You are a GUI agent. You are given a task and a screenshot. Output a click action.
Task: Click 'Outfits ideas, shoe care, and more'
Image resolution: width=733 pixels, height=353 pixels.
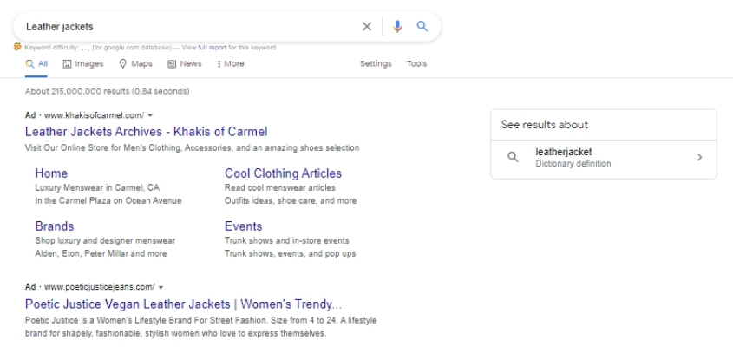click(291, 200)
